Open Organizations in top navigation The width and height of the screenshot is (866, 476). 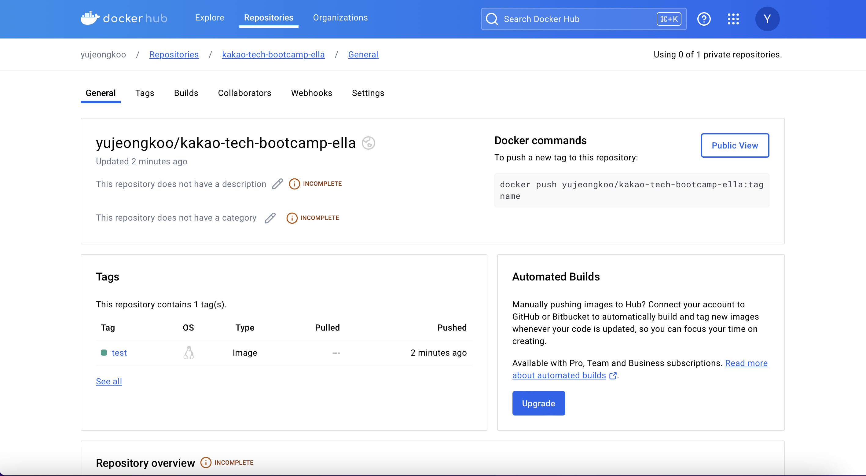(340, 17)
